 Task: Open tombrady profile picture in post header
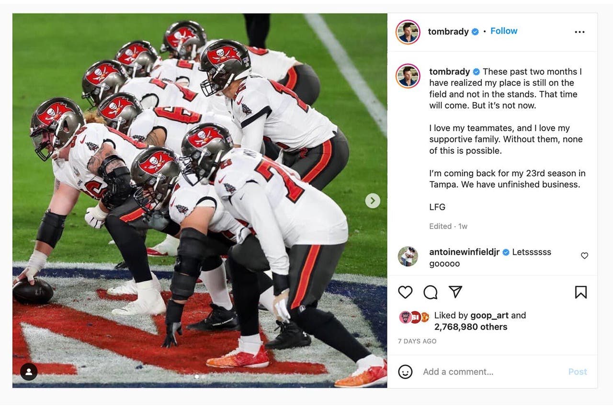[408, 32]
